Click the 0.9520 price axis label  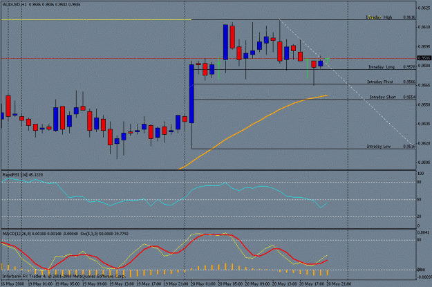coord(424,143)
